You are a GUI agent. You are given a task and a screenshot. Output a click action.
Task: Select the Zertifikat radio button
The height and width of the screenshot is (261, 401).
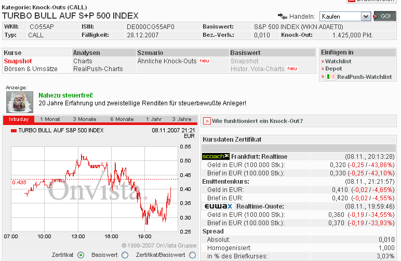(x=81, y=255)
